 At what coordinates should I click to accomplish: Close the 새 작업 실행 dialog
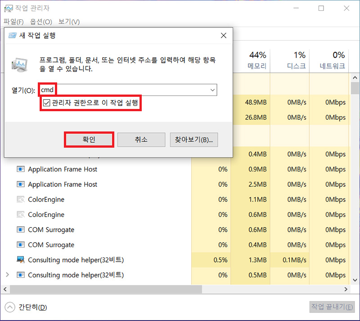pyautogui.click(x=223, y=35)
